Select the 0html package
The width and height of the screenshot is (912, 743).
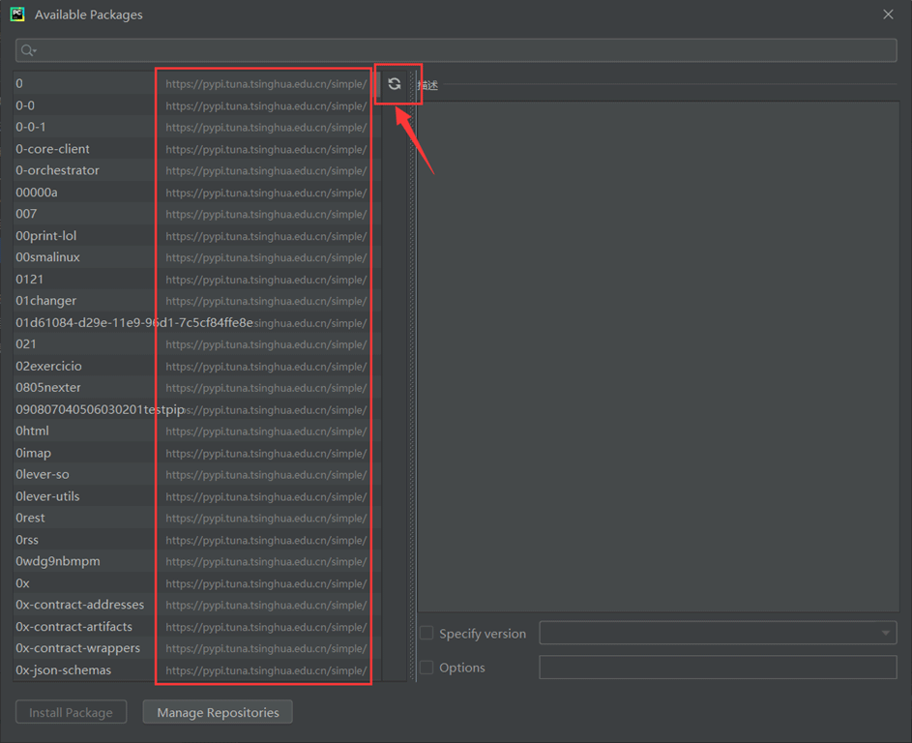33,431
